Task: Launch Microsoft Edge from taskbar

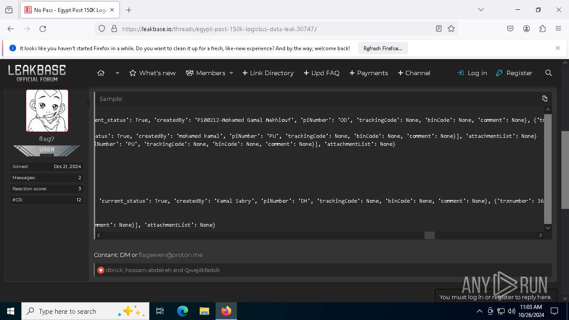Action: tap(183, 311)
